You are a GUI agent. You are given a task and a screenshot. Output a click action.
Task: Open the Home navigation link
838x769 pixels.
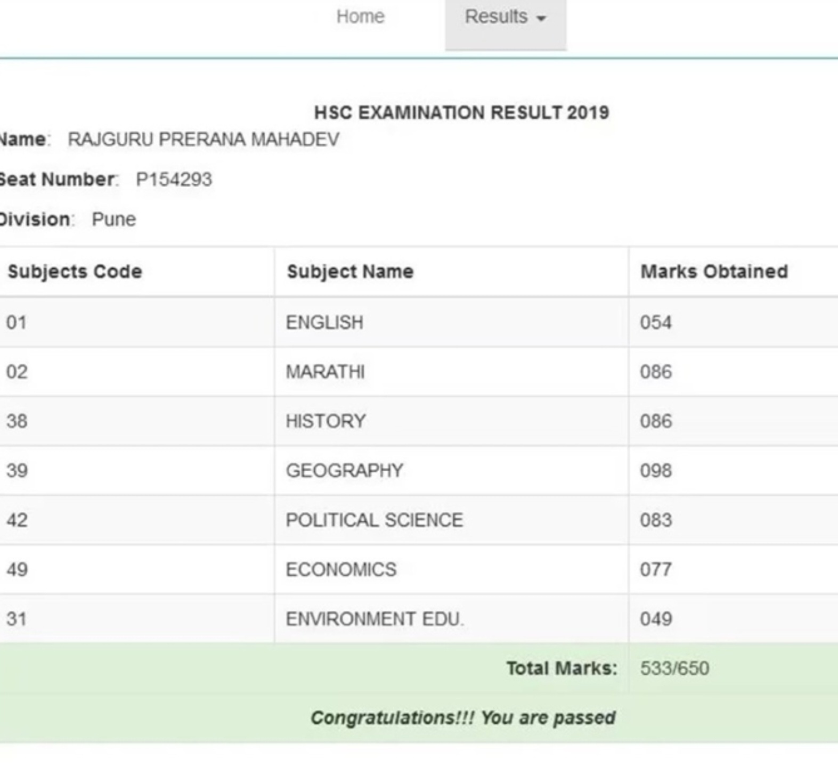pos(360,17)
